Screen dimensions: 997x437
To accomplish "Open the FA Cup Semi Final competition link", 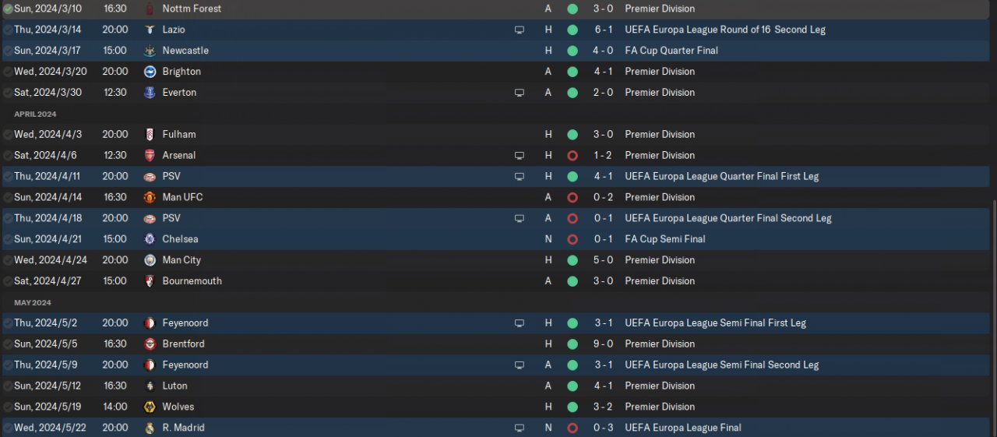I will click(665, 239).
